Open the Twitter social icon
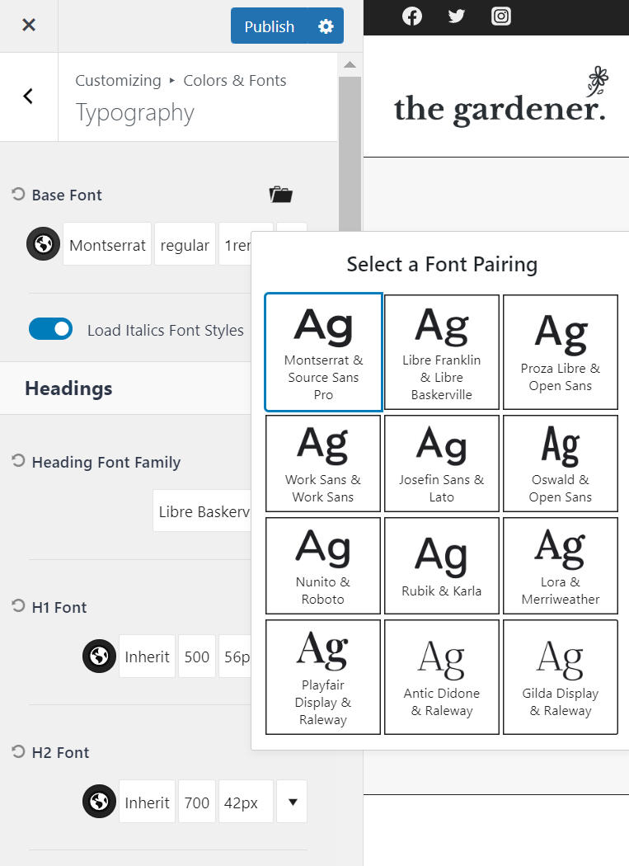The height and width of the screenshot is (866, 629). (x=457, y=16)
